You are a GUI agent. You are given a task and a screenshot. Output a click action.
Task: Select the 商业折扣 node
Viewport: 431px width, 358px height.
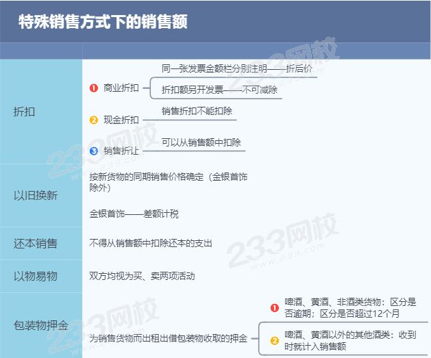coord(121,88)
